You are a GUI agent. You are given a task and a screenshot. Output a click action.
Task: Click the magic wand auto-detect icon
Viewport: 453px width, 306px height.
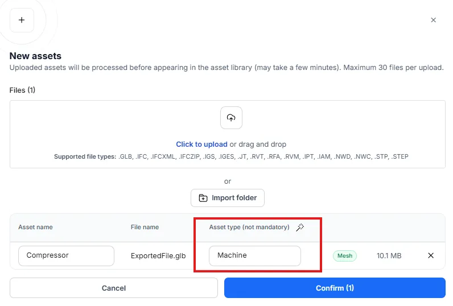tap(300, 227)
